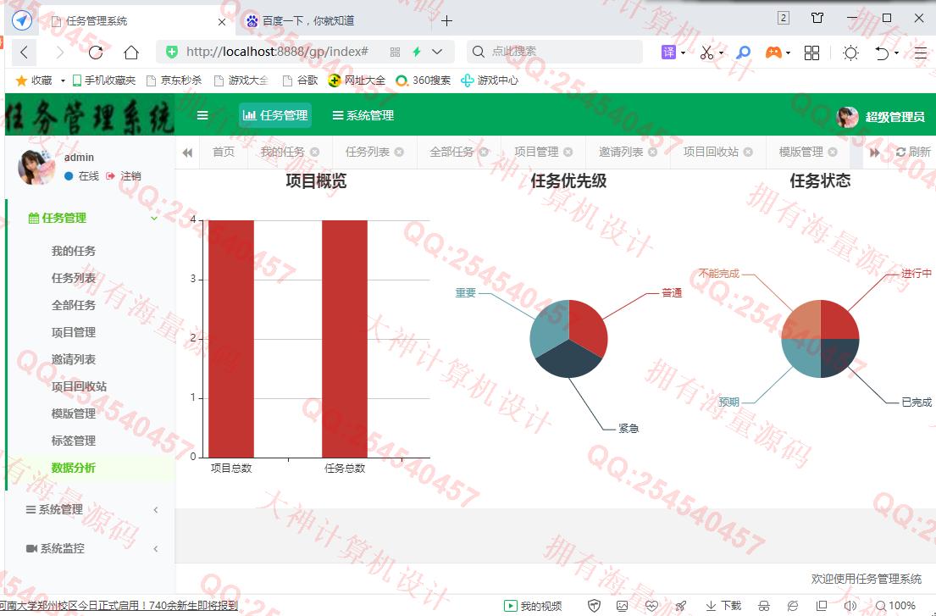Open the undo icon dropdown arrow
Screen dimensions: 936x616
[x=896, y=53]
